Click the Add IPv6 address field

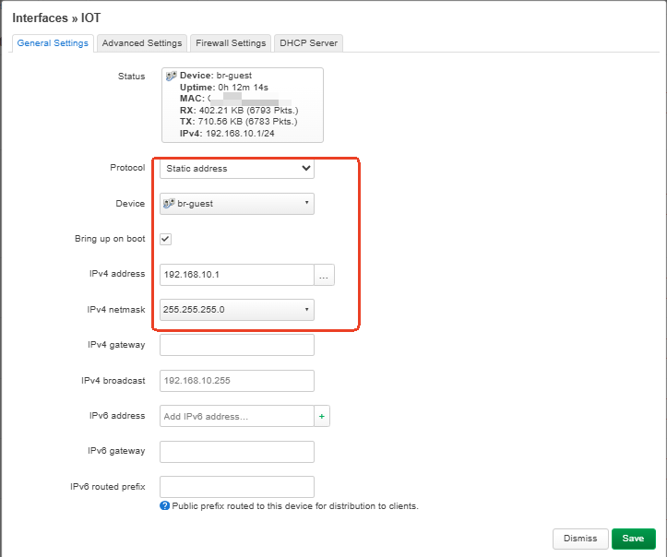click(237, 416)
